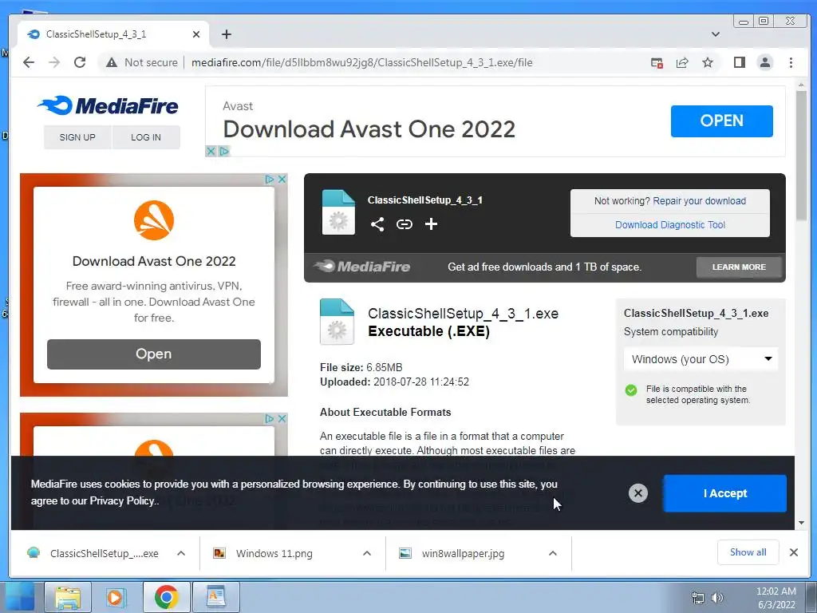Close the downloads bar
Screen dimensions: 817x613
[x=794, y=552]
